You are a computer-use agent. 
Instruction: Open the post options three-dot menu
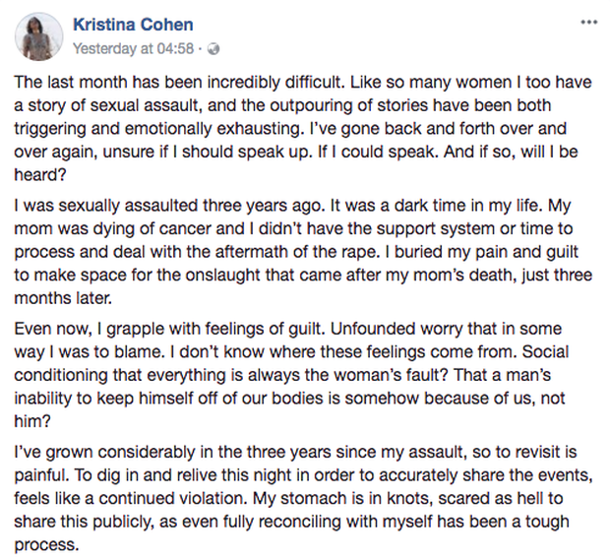[588, 23]
